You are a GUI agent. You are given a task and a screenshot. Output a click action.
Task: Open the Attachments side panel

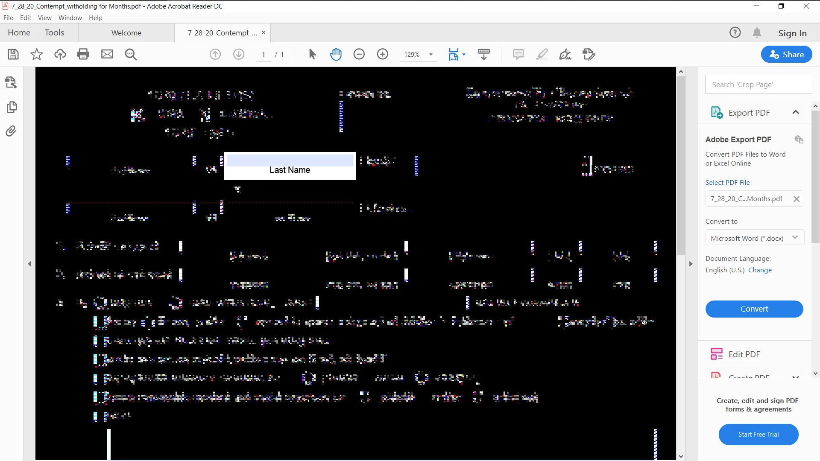pyautogui.click(x=12, y=131)
